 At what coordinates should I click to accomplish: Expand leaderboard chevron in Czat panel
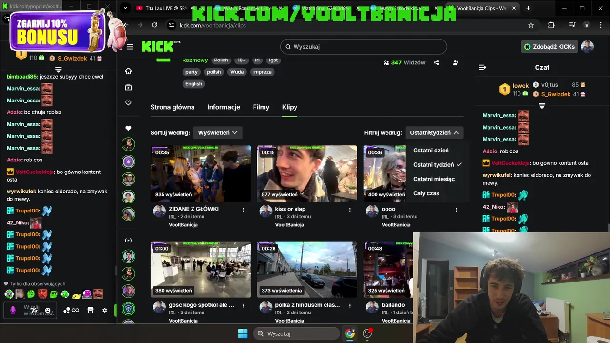pos(542,106)
